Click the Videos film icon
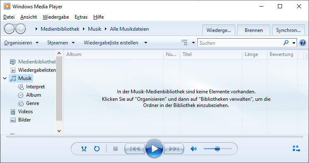 13,112
